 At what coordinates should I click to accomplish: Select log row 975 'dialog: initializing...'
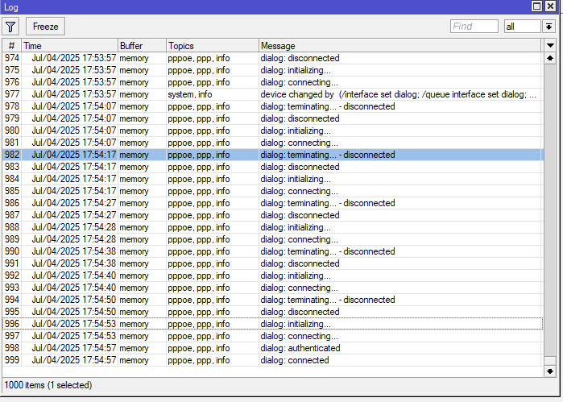(272, 70)
